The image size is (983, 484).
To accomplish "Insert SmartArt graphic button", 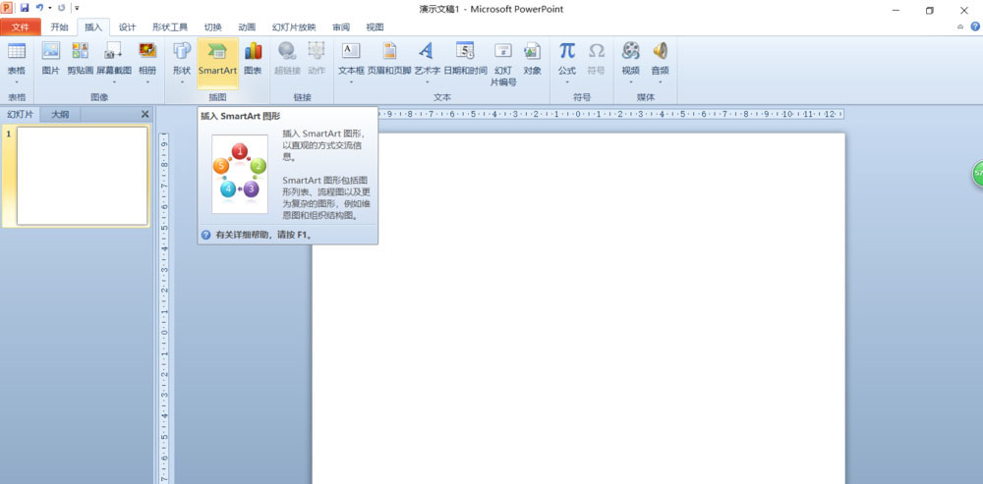I will pos(217,63).
